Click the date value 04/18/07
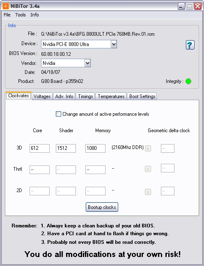This screenshot has height=266, width=204. (50, 72)
